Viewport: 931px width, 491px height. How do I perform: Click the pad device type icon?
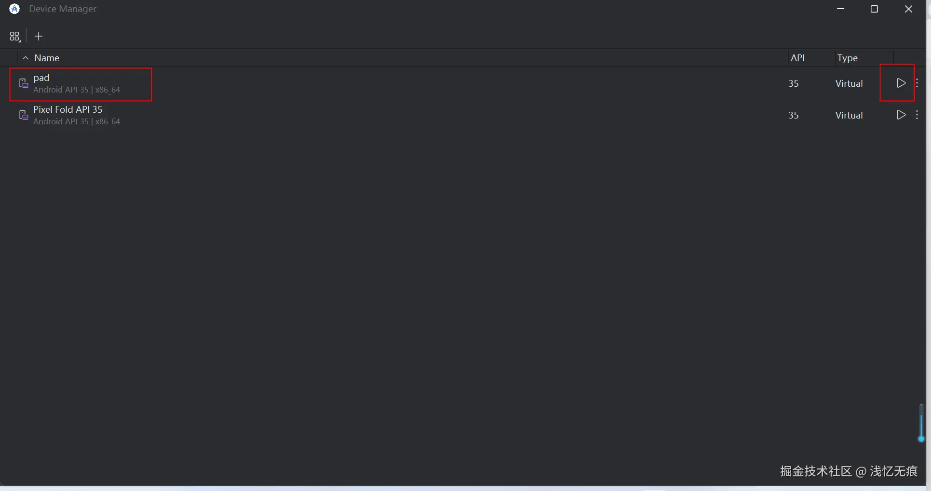tap(24, 83)
